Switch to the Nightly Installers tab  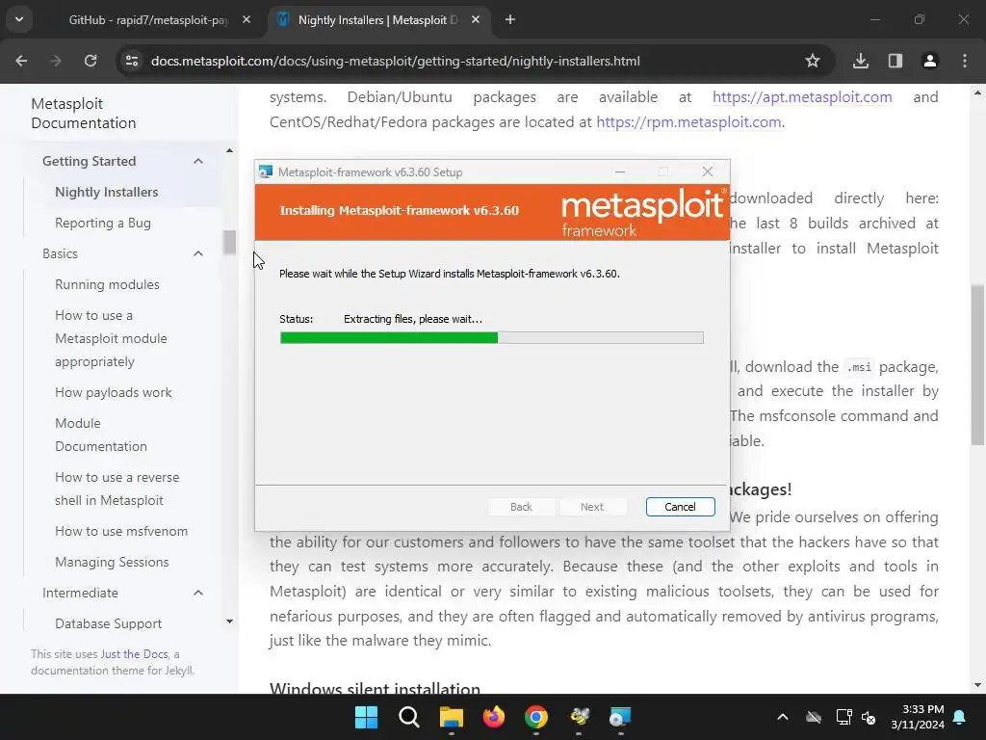[x=377, y=20]
